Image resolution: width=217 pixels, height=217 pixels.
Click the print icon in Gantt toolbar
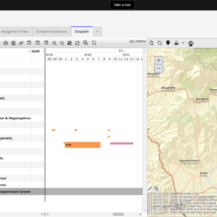click(5, 43)
